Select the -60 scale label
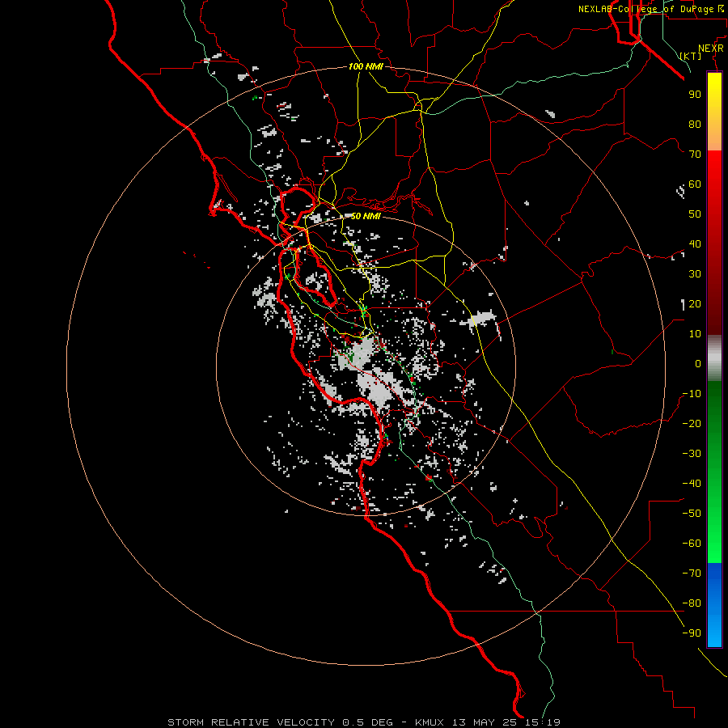The image size is (728, 728). 692,544
